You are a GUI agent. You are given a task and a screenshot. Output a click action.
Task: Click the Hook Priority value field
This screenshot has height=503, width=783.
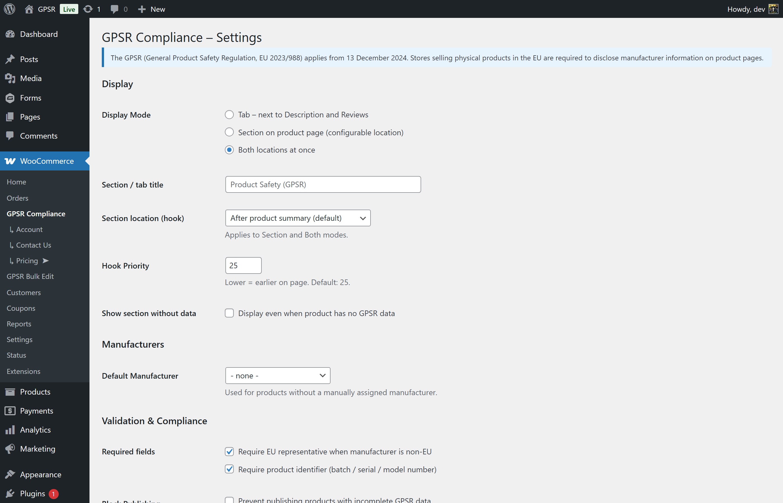243,265
